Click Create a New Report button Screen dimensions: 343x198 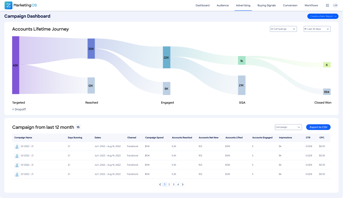point(323,16)
